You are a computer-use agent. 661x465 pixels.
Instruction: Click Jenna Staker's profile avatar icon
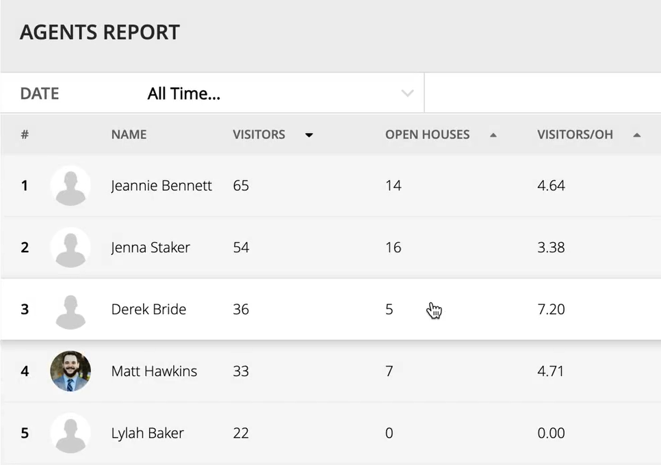(x=70, y=248)
